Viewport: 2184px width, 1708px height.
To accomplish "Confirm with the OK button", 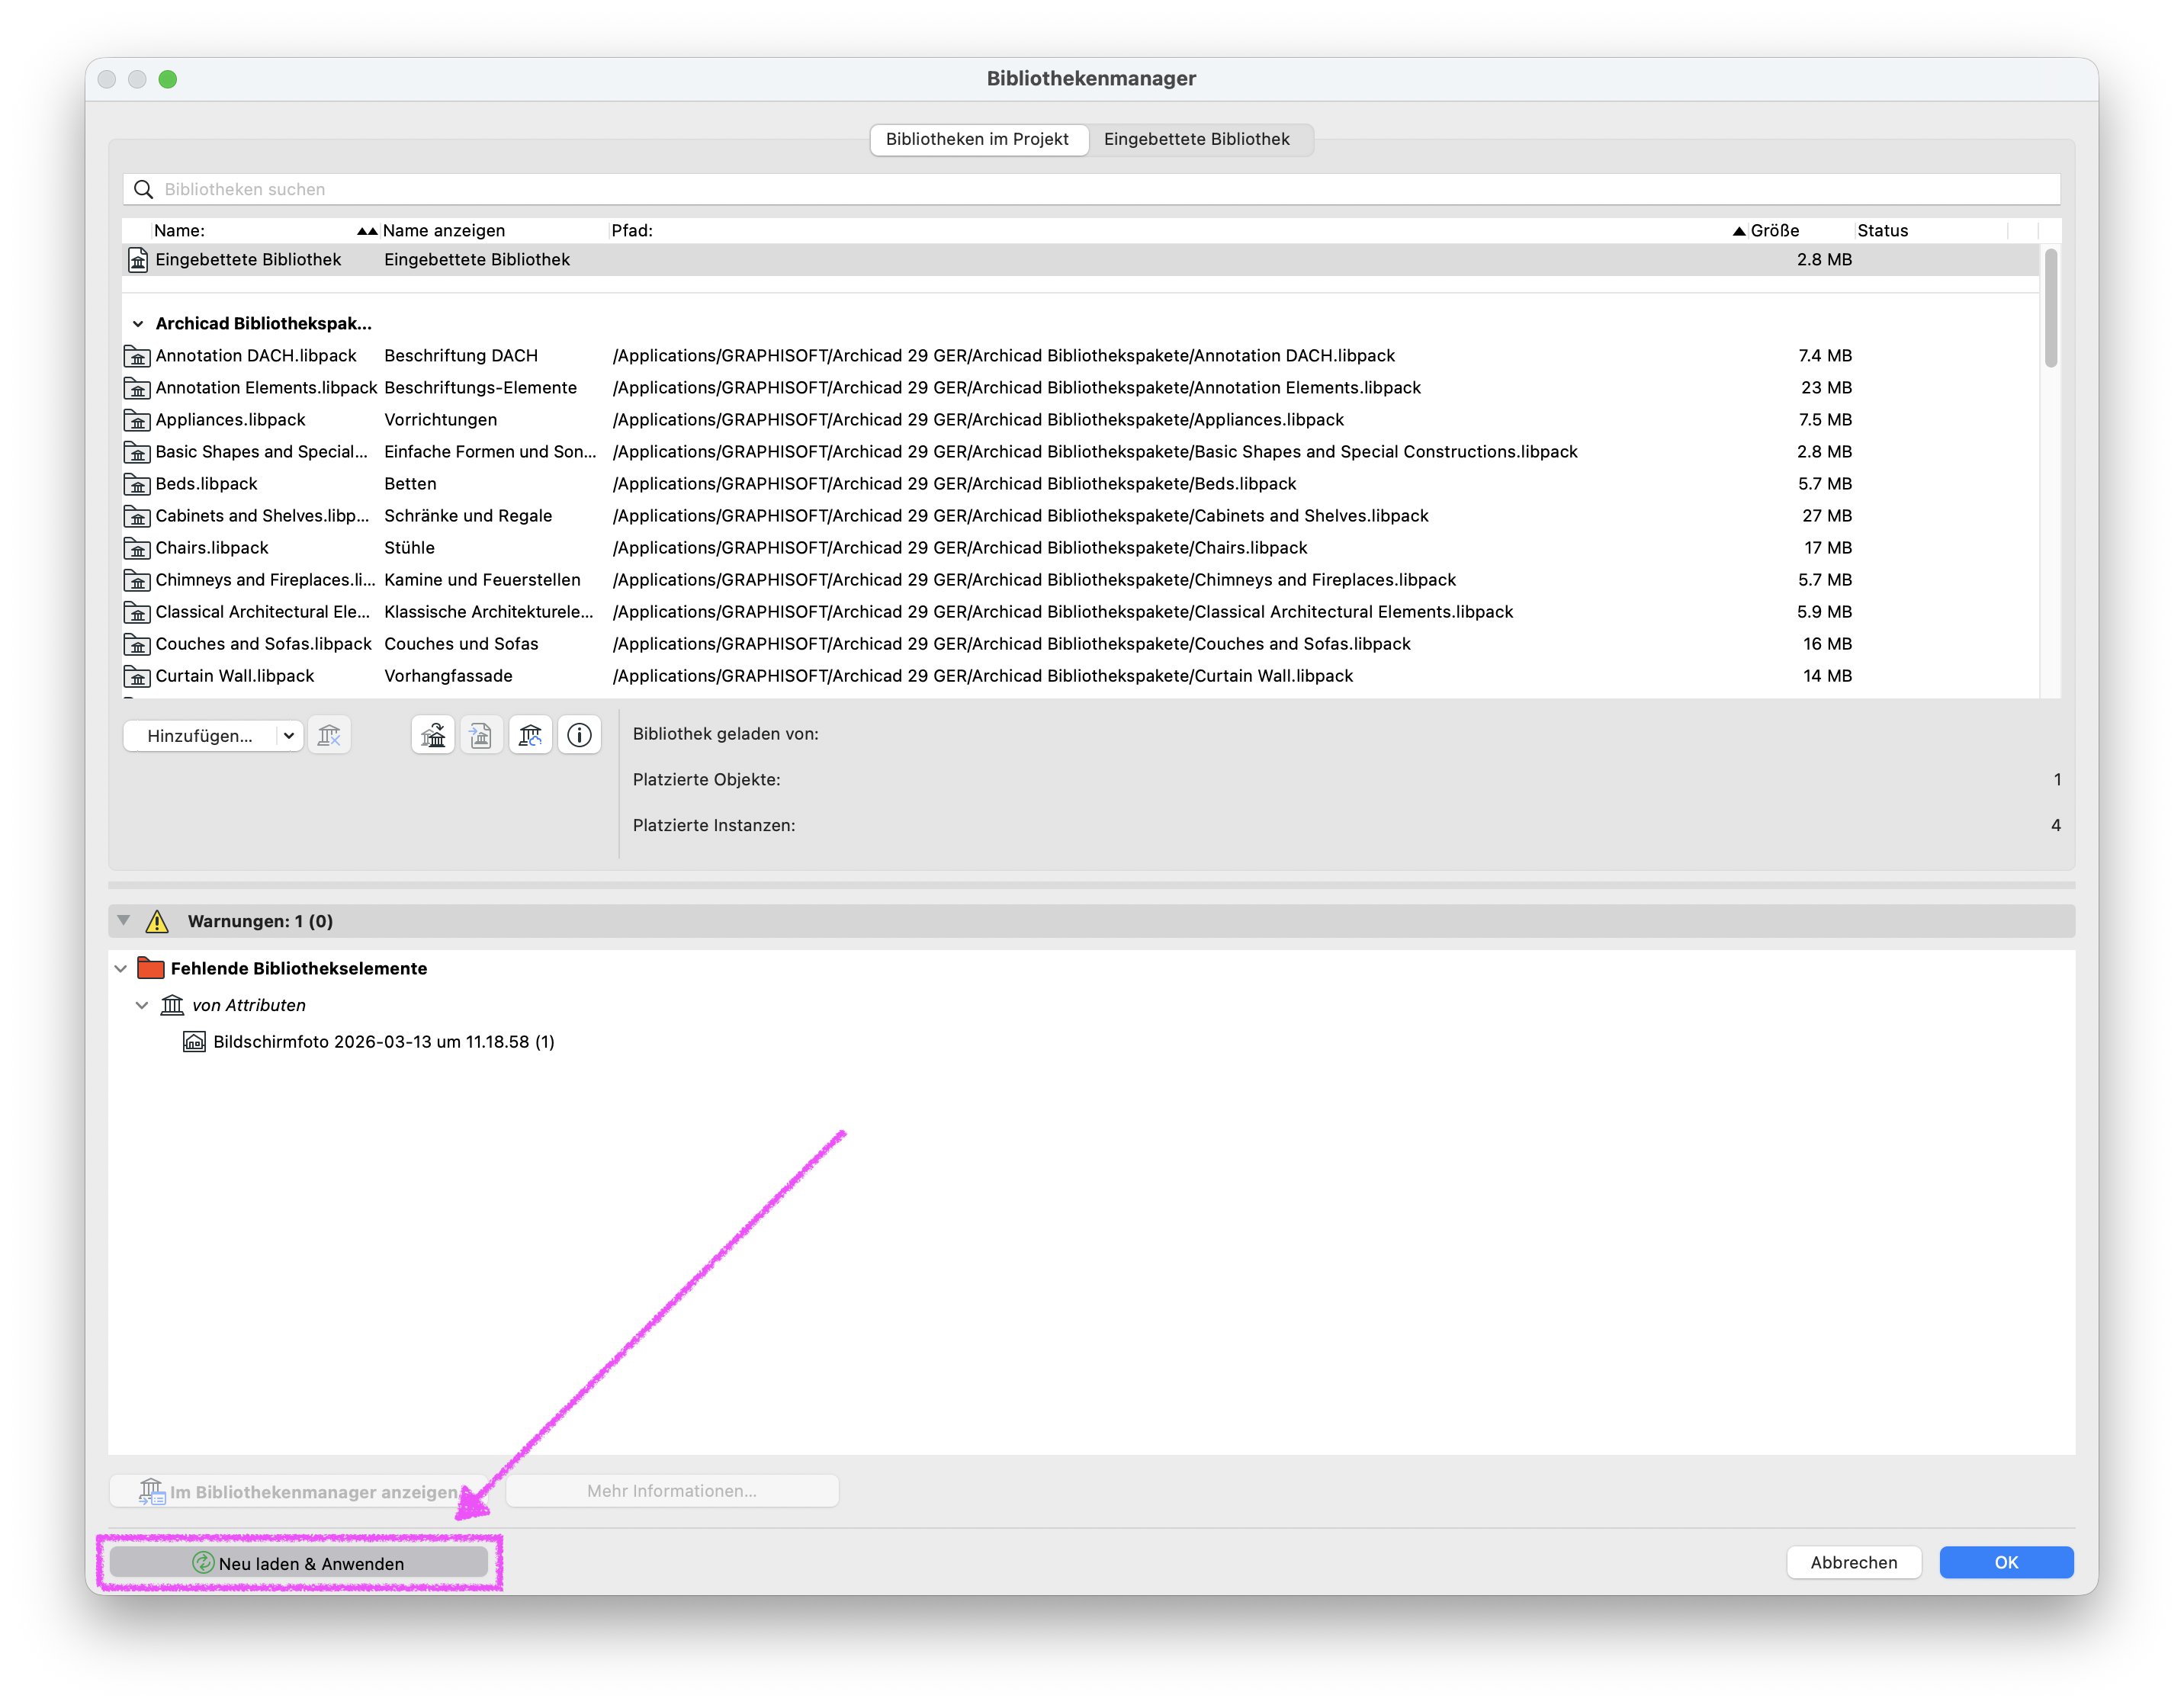I will coord(2006,1563).
